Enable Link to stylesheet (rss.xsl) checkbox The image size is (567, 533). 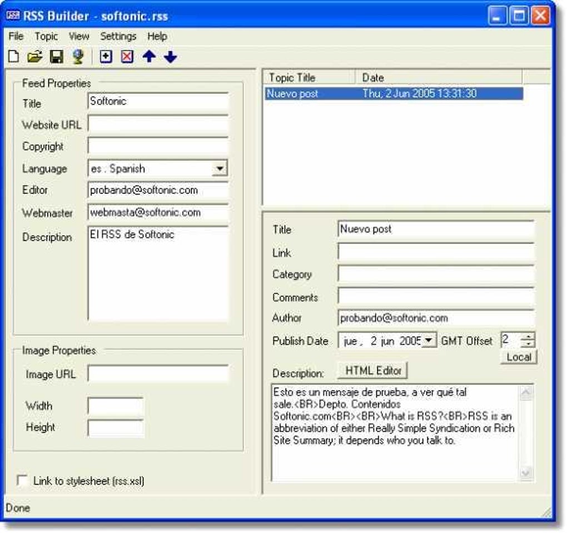pos(22,480)
